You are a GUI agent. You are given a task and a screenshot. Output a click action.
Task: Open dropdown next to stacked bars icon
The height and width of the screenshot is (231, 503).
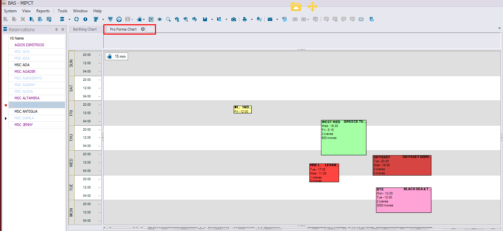tap(69, 19)
